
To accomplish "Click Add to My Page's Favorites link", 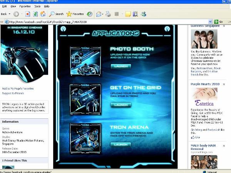I will (x=18, y=88).
